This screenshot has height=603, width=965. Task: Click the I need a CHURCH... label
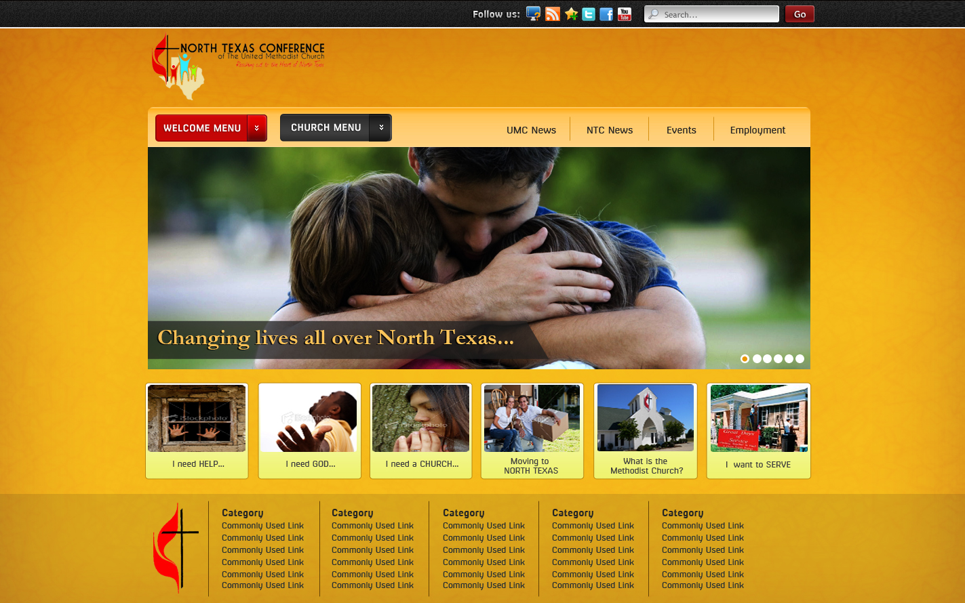(422, 464)
